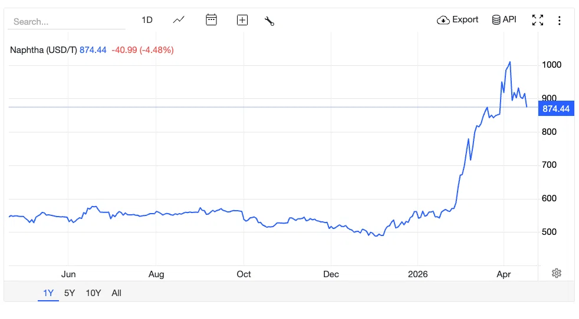Open the chart type line icon
The height and width of the screenshot is (319, 579).
point(179,20)
